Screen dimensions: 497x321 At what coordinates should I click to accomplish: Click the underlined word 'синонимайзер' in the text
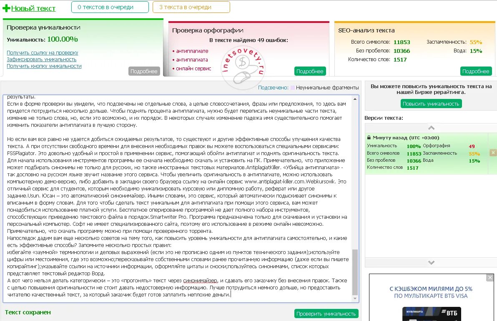pos(200,281)
